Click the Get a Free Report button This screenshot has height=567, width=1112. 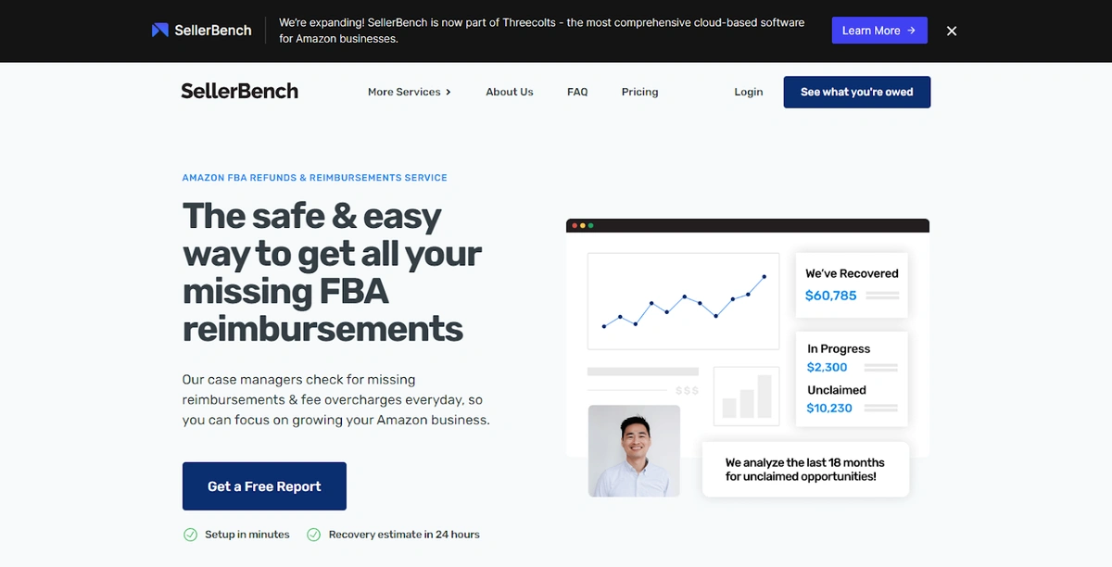tap(264, 486)
